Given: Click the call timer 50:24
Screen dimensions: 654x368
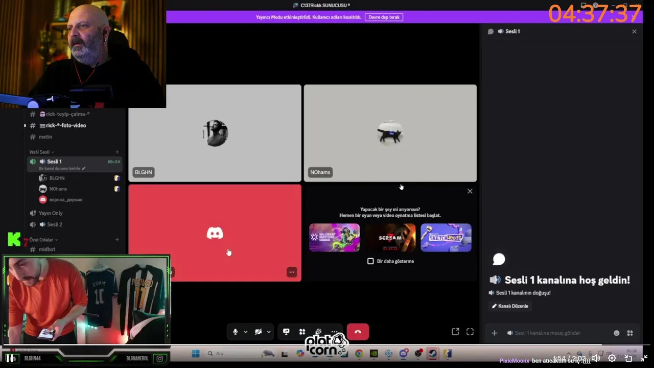Looking at the screenshot, I should pos(113,162).
